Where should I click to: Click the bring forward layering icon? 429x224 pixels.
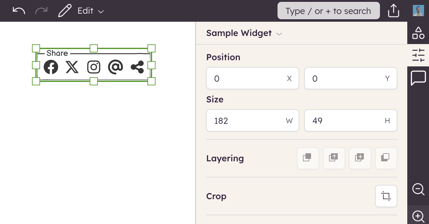tap(334, 158)
